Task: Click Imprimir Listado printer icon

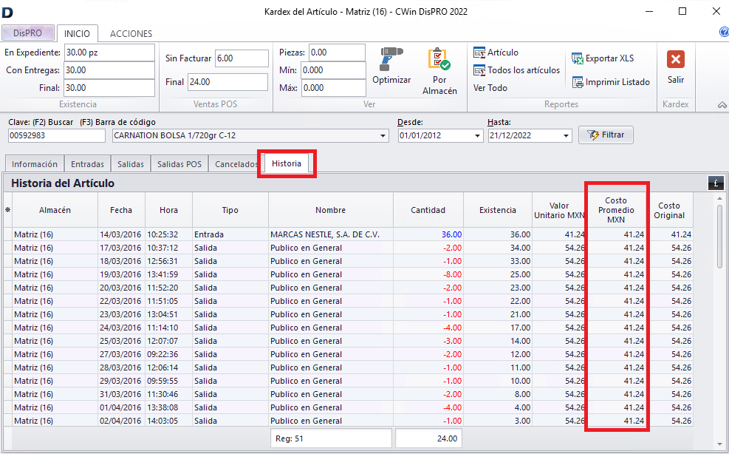Action: tap(578, 82)
